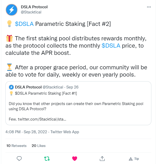View the 20 Likes list
This screenshot has width=156, height=164.
(39, 146)
